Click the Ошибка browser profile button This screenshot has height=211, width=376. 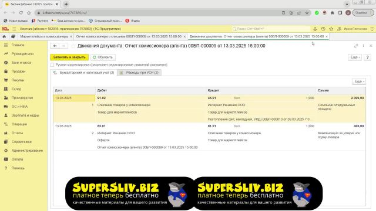[x=363, y=13]
